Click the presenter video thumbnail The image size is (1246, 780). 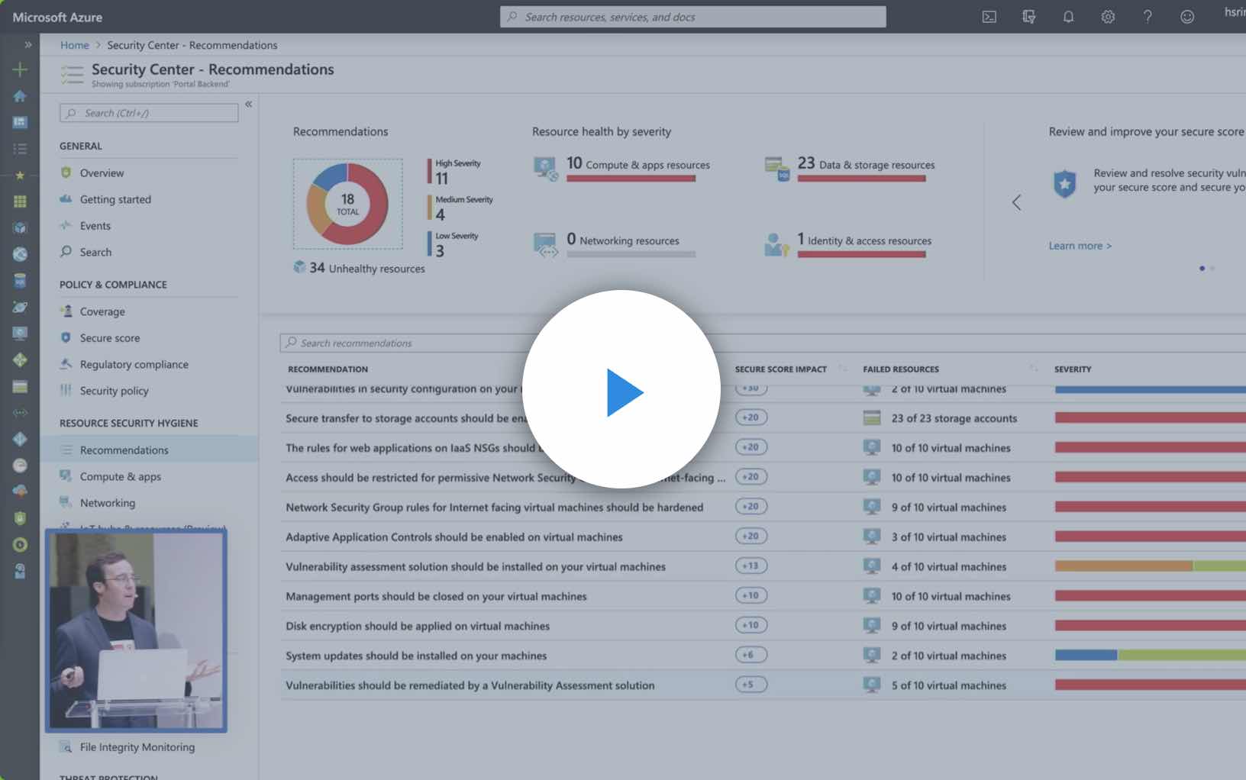pyautogui.click(x=137, y=630)
